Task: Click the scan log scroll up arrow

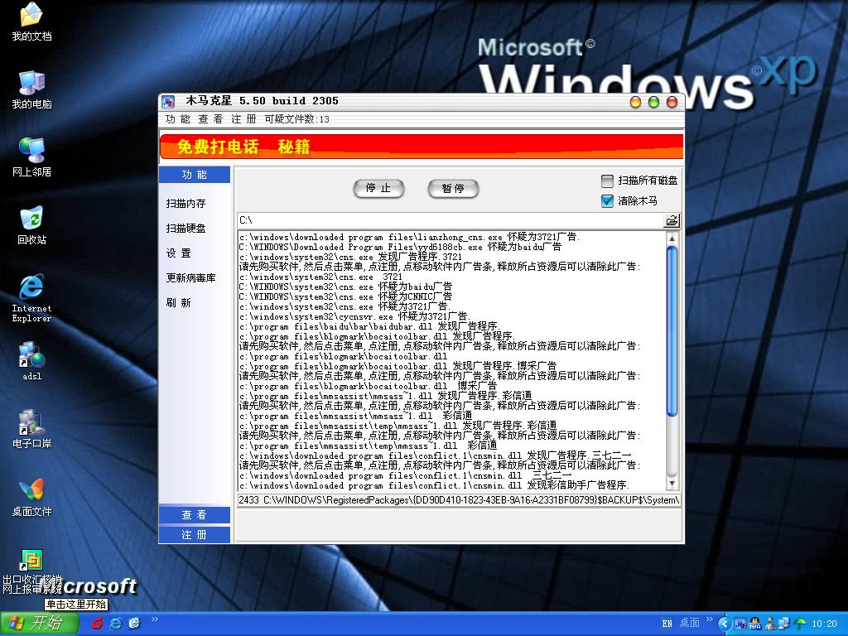Action: (672, 238)
